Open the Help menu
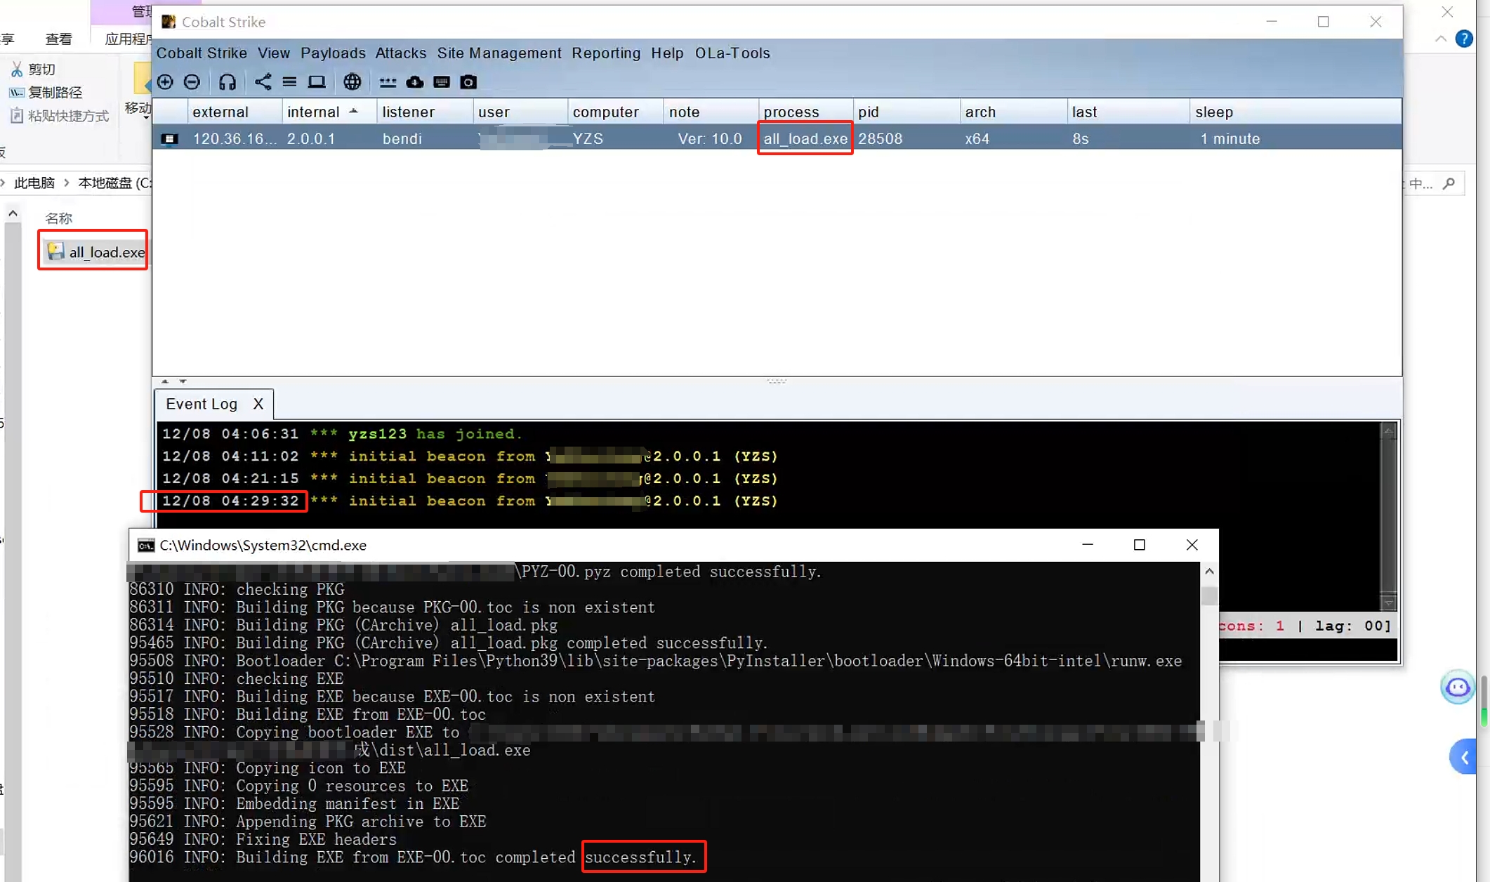The width and height of the screenshot is (1490, 882). tap(666, 53)
